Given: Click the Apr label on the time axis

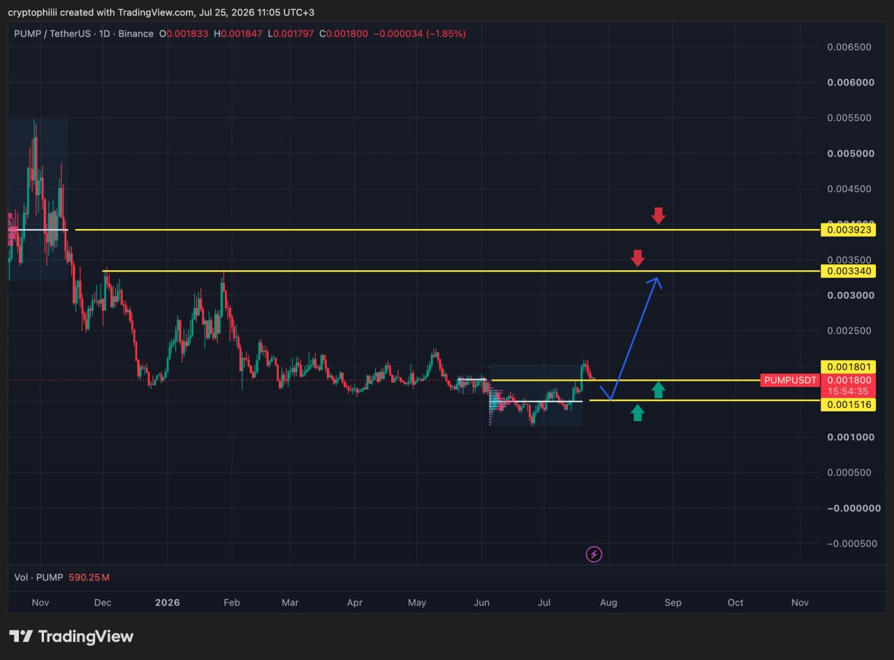Looking at the screenshot, I should point(354,603).
